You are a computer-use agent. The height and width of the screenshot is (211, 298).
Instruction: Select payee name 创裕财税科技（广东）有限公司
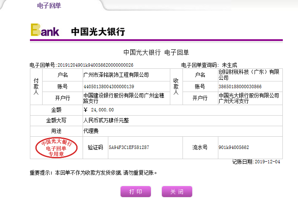249,75
